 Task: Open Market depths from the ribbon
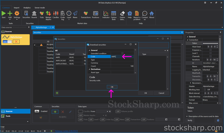48,15
